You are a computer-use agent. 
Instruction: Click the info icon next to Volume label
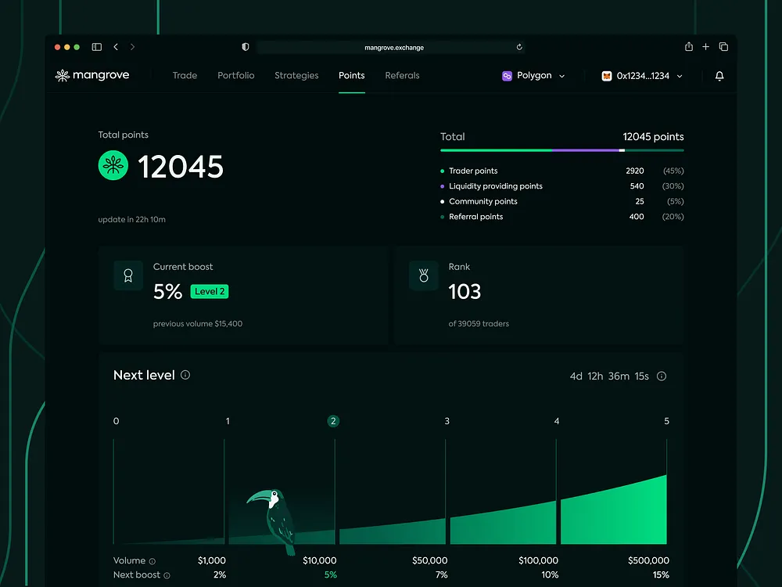pos(153,560)
